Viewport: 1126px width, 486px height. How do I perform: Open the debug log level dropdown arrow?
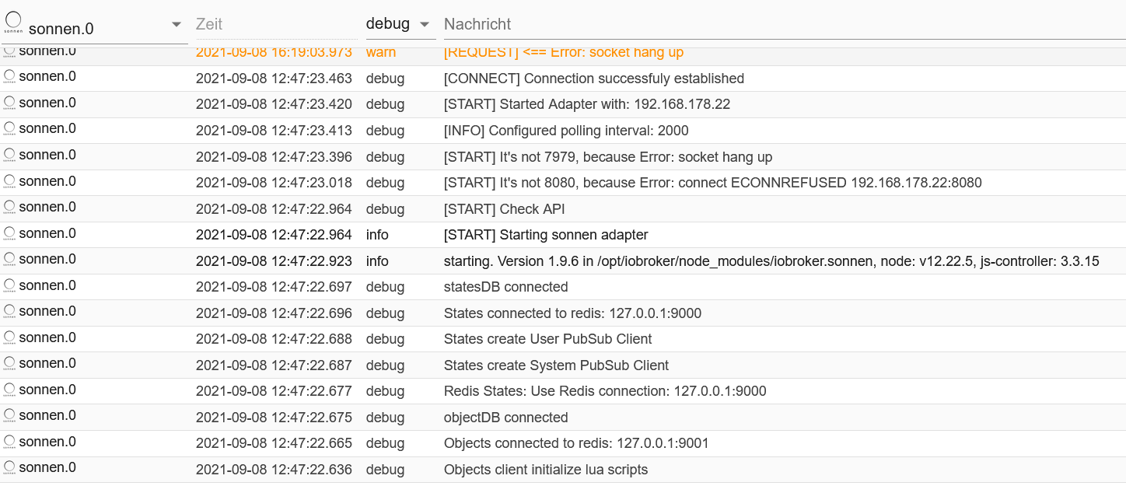425,25
